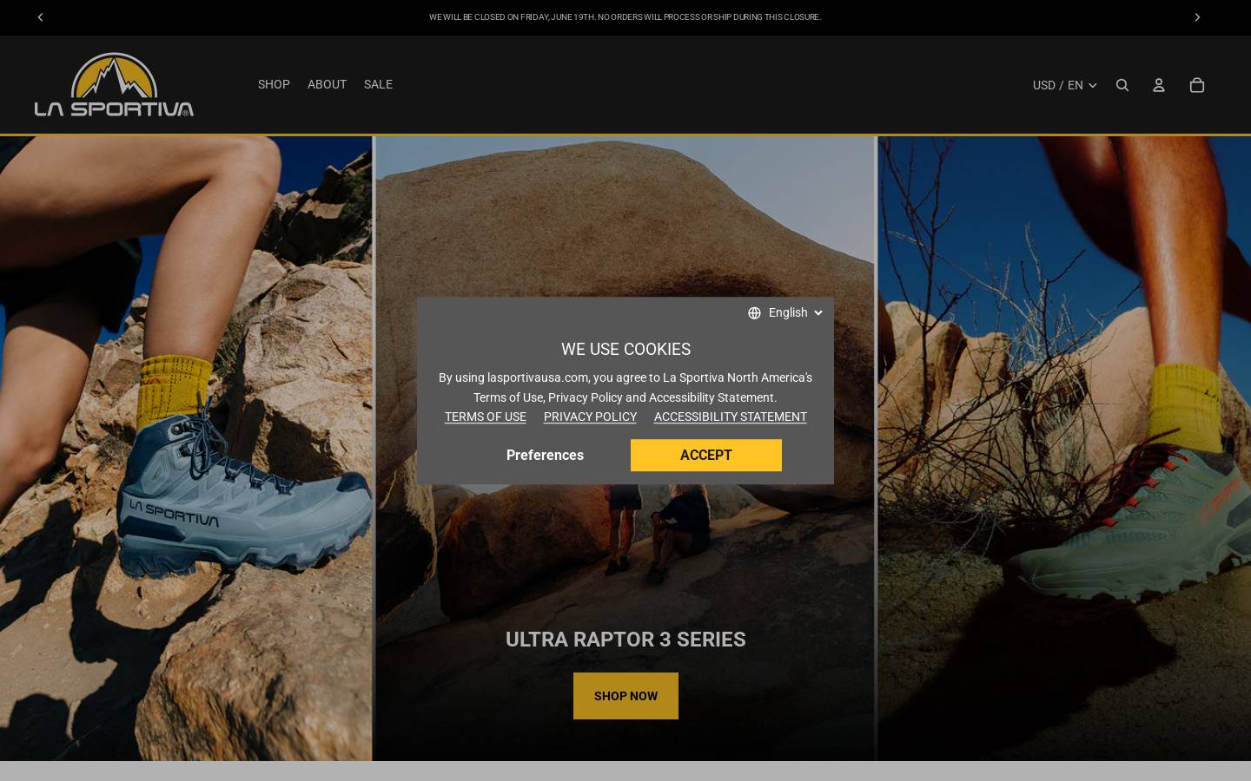Go to the SALE menu item
Screen dimensions: 1251x781
coord(378,84)
